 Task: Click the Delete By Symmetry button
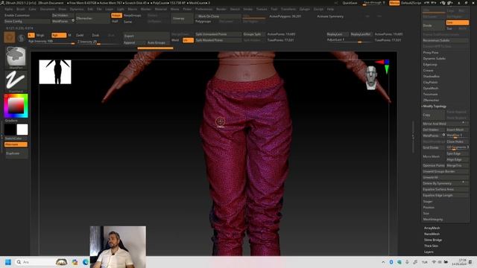tap(446, 184)
